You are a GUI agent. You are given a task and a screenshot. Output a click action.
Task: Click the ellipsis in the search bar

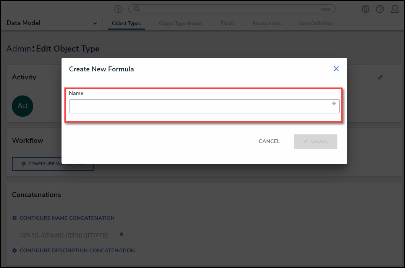click(326, 9)
